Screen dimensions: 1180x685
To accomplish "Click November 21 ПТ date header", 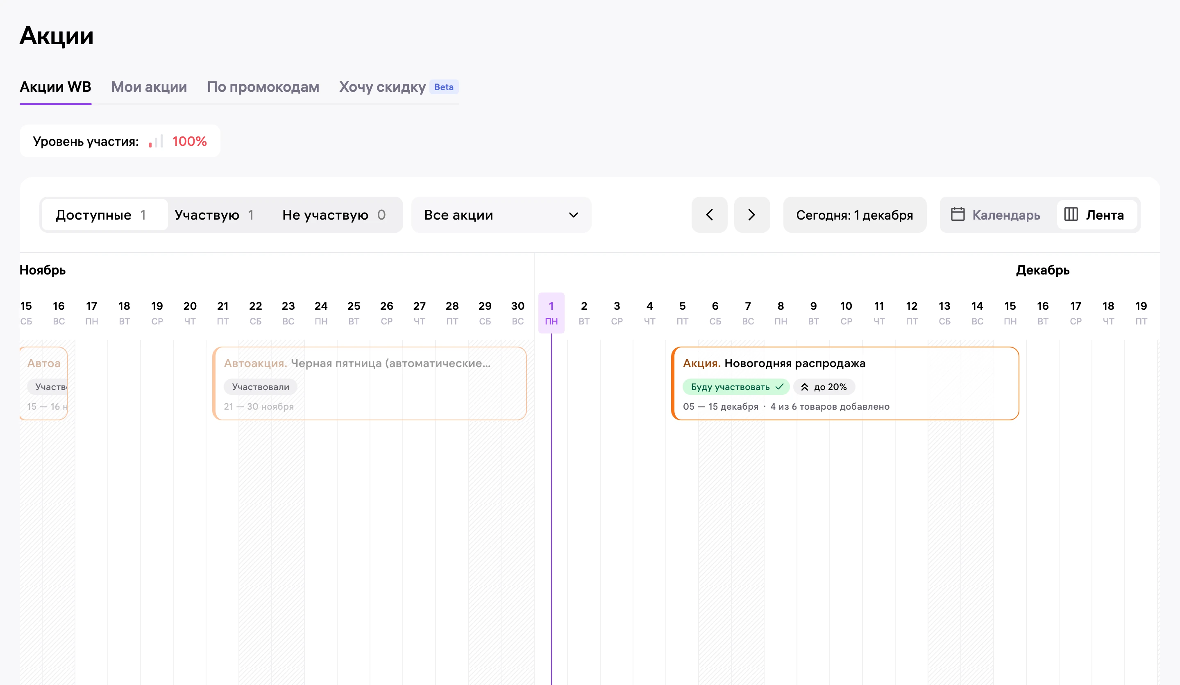I will (x=222, y=313).
